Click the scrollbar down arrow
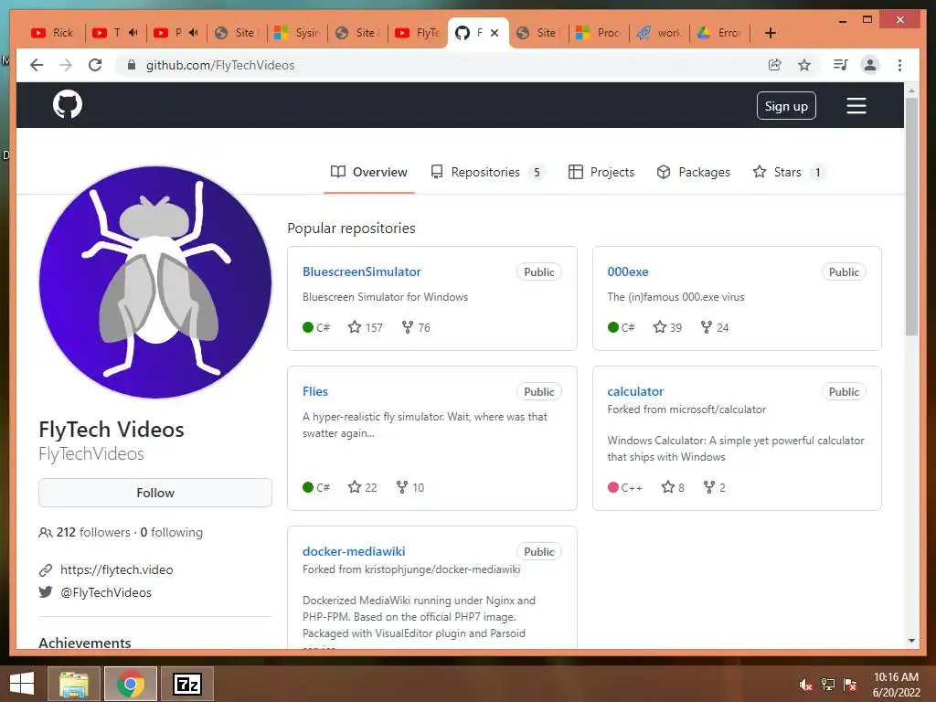Screen dimensions: 936x702 click(911, 641)
